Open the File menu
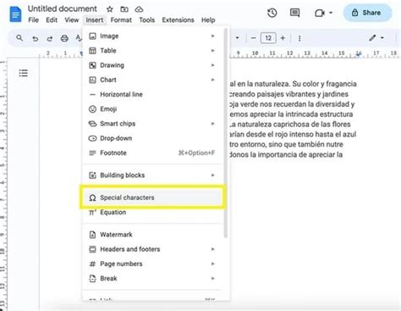 pyautogui.click(x=33, y=20)
